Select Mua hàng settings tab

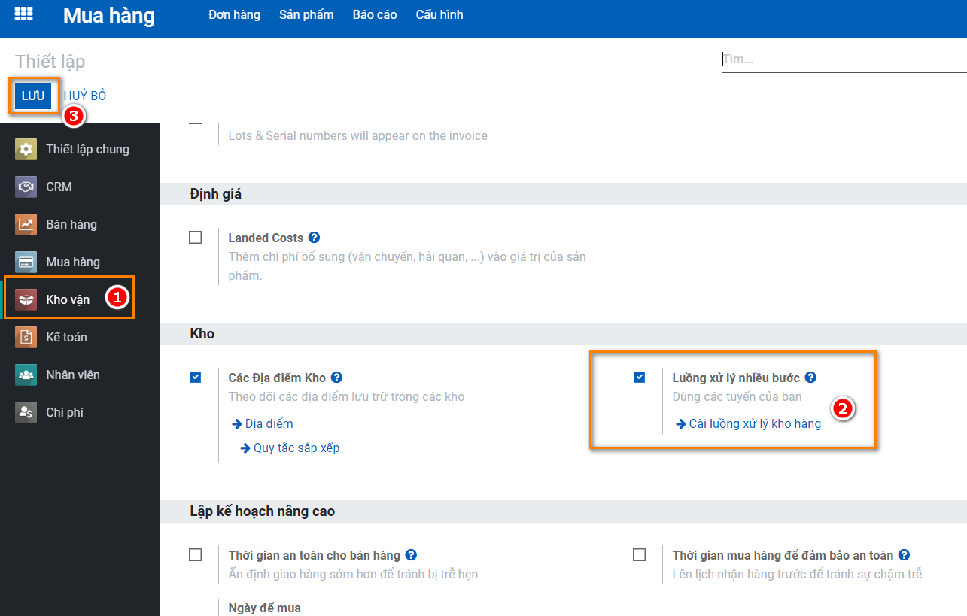pyautogui.click(x=80, y=262)
